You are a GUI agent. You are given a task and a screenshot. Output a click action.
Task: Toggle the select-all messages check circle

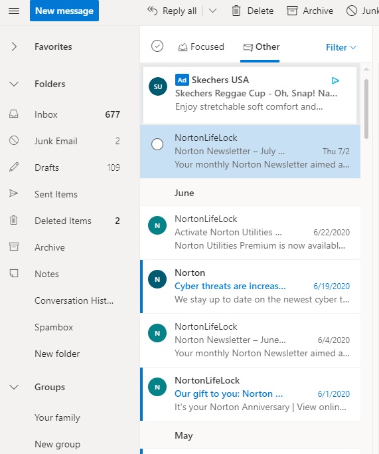pos(157,46)
